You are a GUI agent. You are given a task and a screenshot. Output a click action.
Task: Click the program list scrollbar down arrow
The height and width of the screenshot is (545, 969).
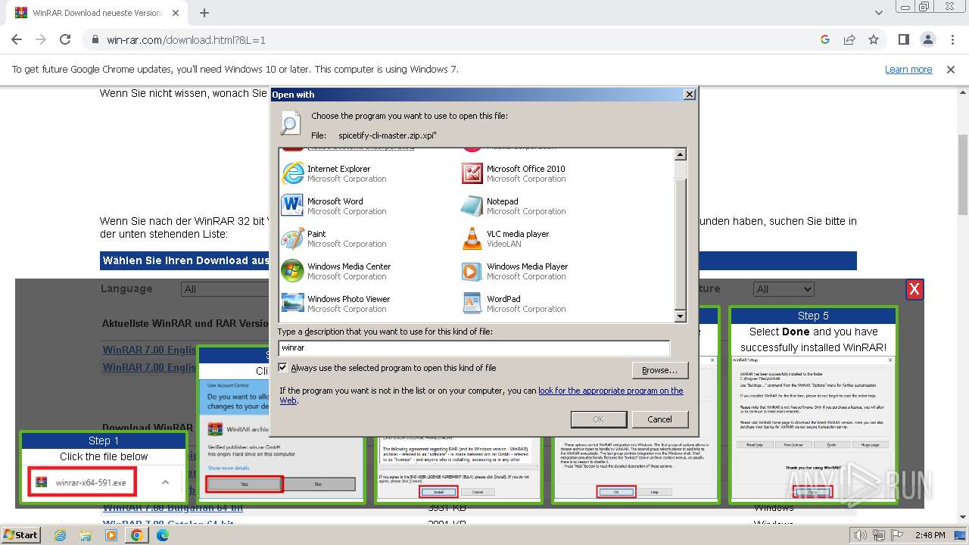[x=680, y=316]
